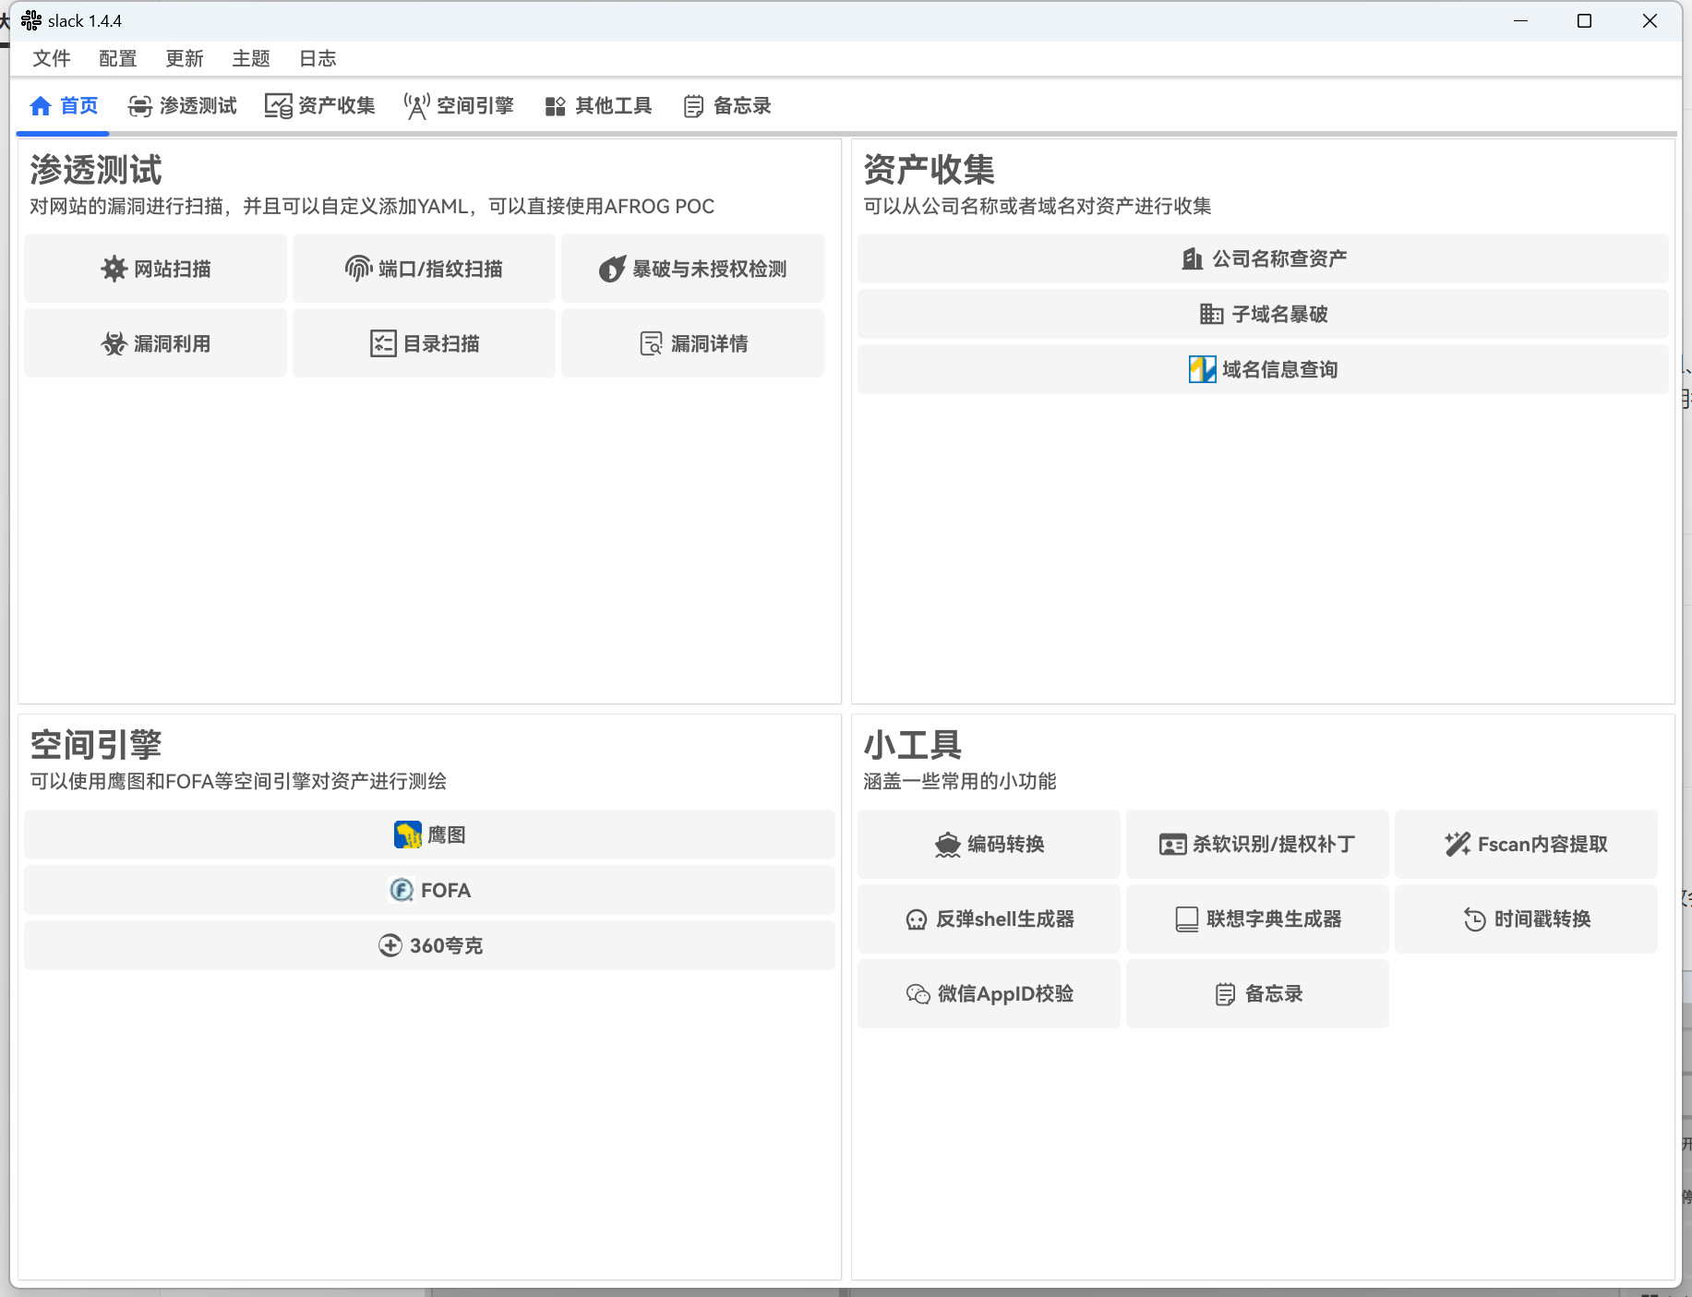Screen dimensions: 1692x1297
Task: Open Fscan内容提取 tool
Action: click(x=1527, y=845)
